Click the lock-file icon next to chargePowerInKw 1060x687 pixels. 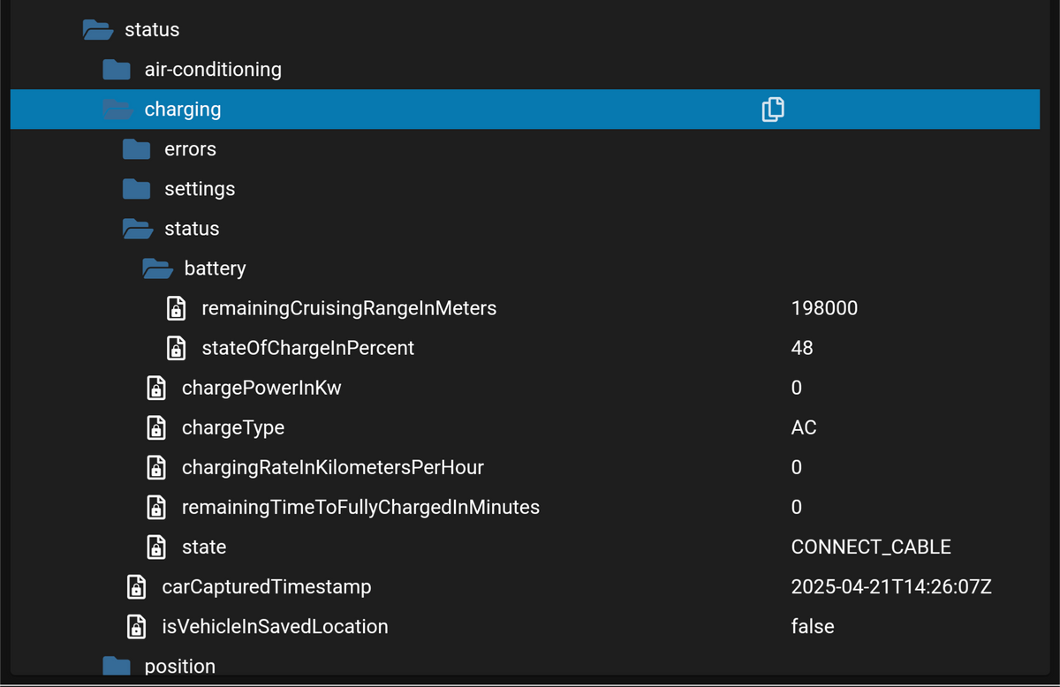tap(156, 388)
